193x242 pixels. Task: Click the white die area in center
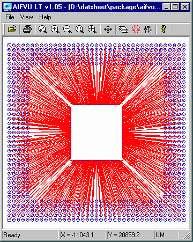coord(96,133)
